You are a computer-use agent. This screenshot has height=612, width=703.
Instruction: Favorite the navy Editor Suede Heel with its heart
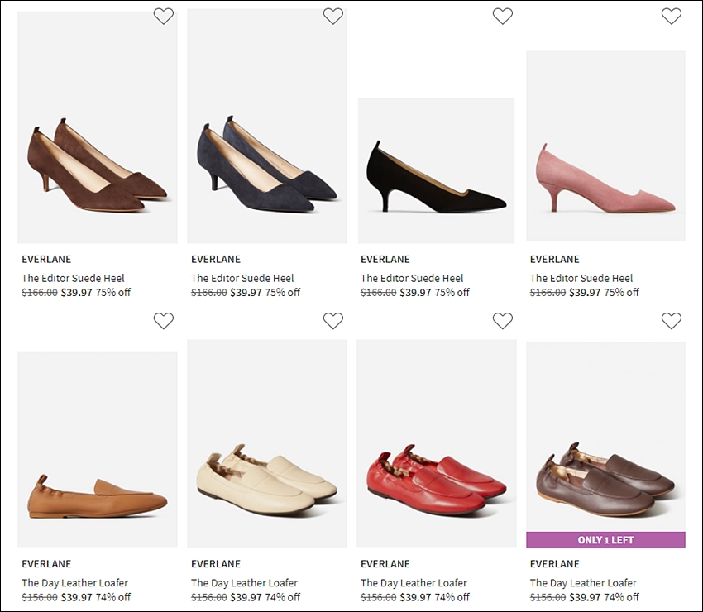click(x=333, y=17)
